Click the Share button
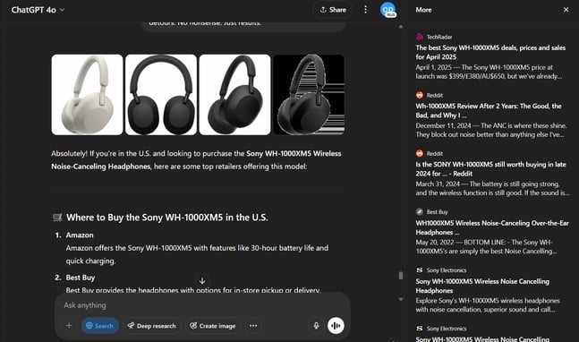The image size is (579, 342). point(333,10)
